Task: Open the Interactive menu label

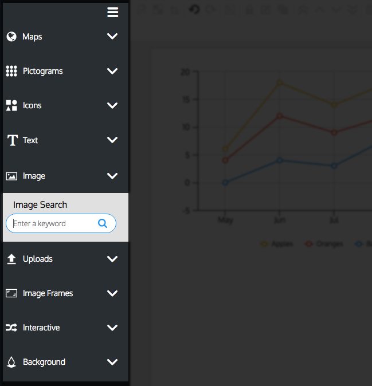Action: point(41,328)
